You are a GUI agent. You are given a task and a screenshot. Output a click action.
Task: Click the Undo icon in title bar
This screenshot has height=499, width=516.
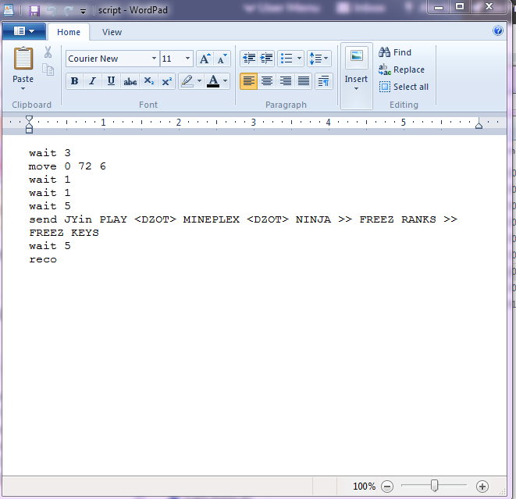point(52,10)
